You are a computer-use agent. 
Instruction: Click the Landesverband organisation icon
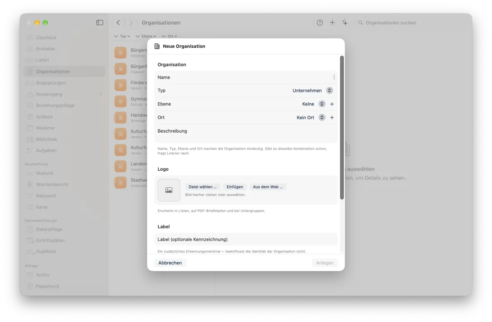click(120, 166)
